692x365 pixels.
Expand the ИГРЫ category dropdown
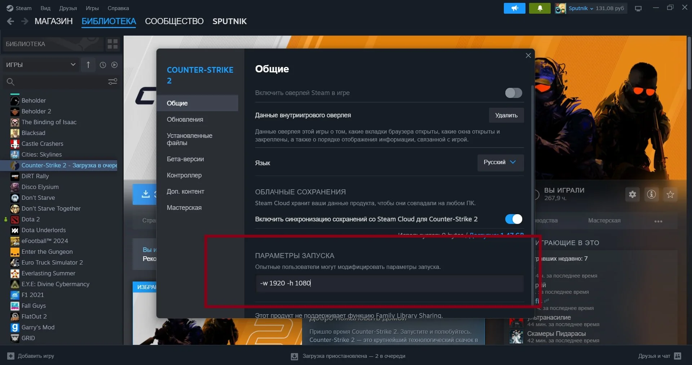click(41, 65)
